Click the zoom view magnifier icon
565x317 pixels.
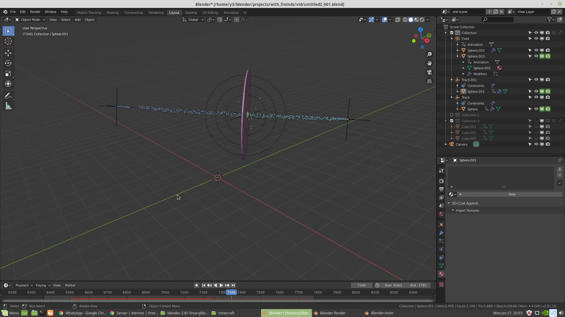tap(429, 54)
